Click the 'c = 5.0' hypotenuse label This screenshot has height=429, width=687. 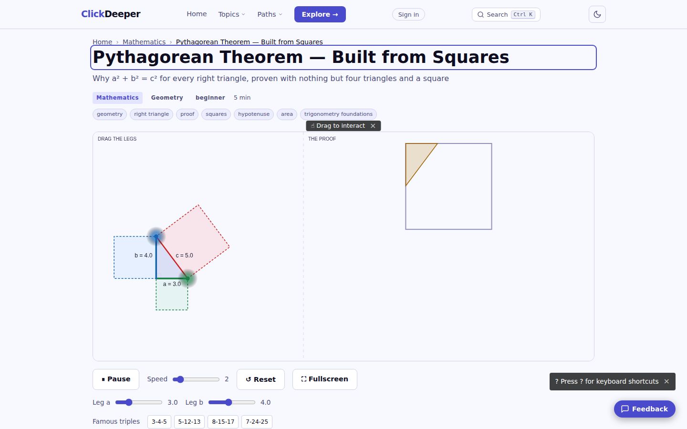coord(184,255)
